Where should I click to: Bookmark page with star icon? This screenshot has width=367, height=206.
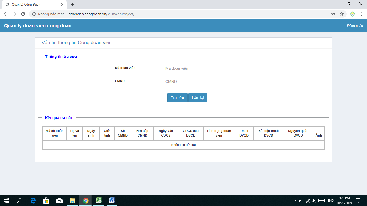point(342,14)
